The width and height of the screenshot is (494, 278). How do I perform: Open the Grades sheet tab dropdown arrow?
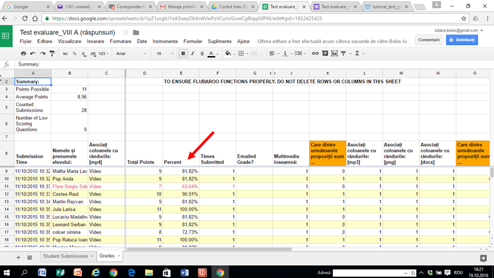(x=119, y=256)
